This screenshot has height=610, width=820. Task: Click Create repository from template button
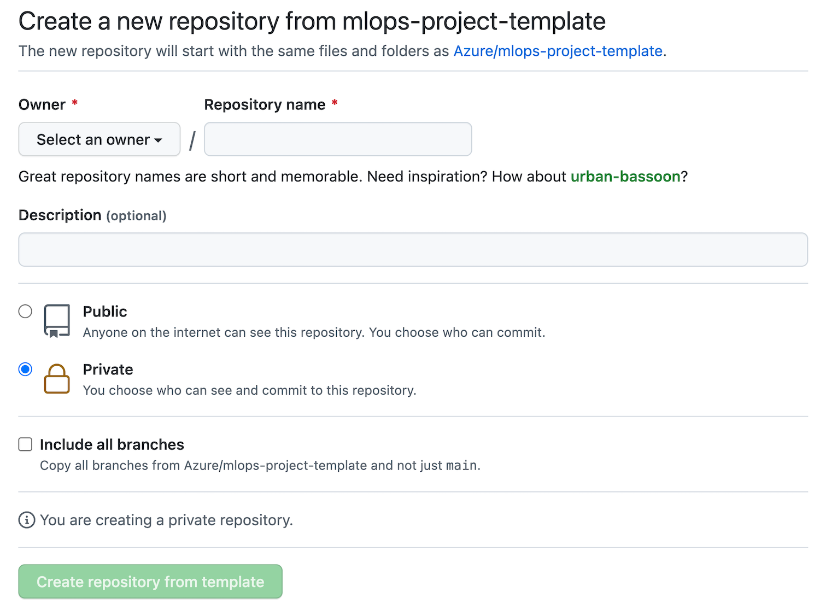(150, 582)
